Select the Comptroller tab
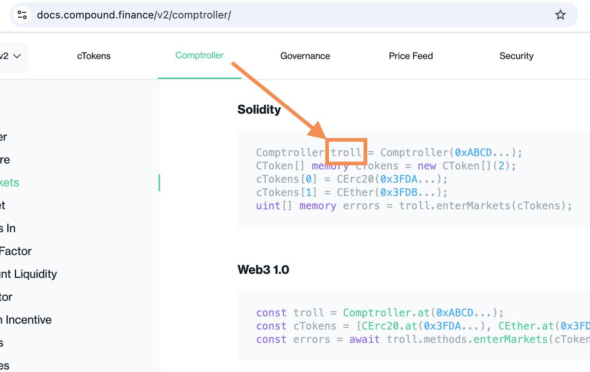The height and width of the screenshot is (372, 590). coord(200,55)
